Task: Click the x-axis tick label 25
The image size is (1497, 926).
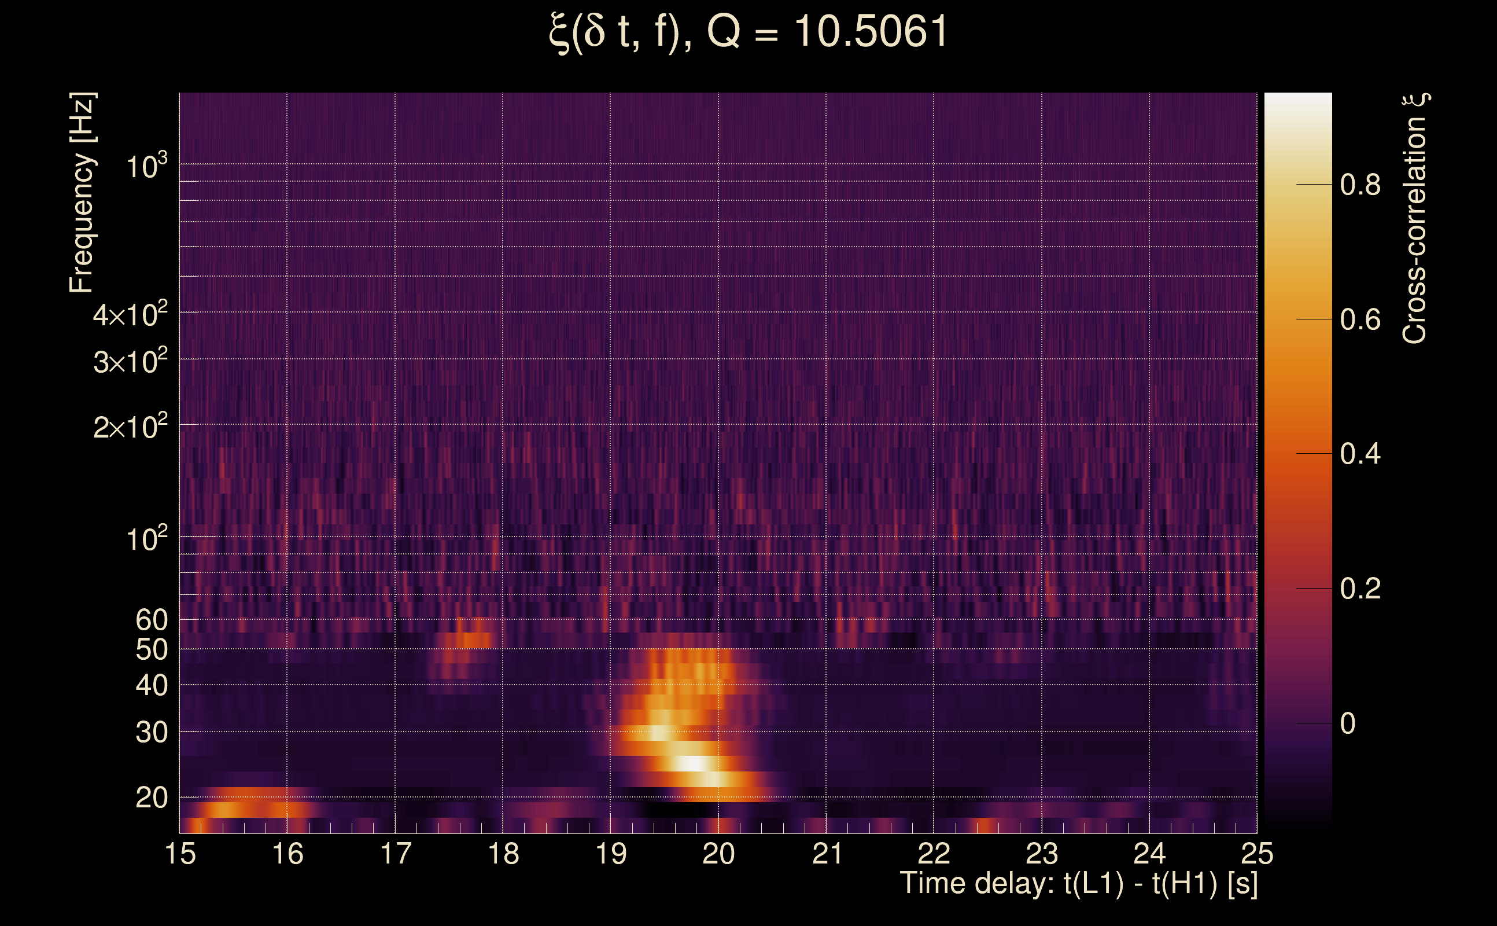Action: coord(1256,854)
